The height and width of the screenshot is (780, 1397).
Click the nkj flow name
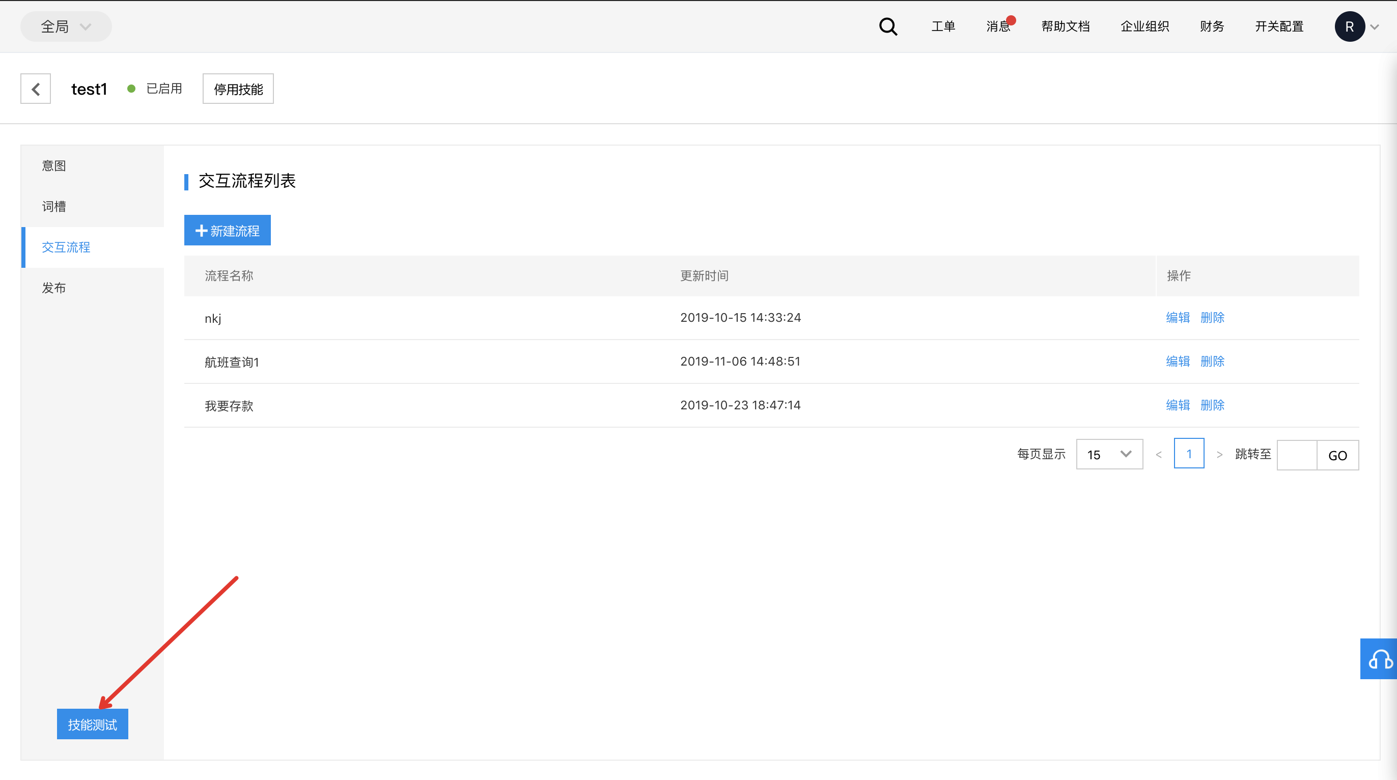tap(213, 318)
